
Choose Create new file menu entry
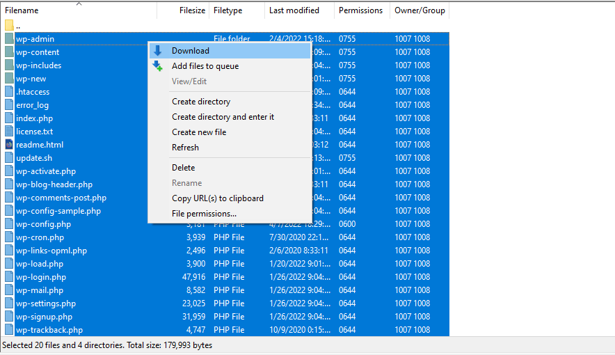pyautogui.click(x=230, y=132)
